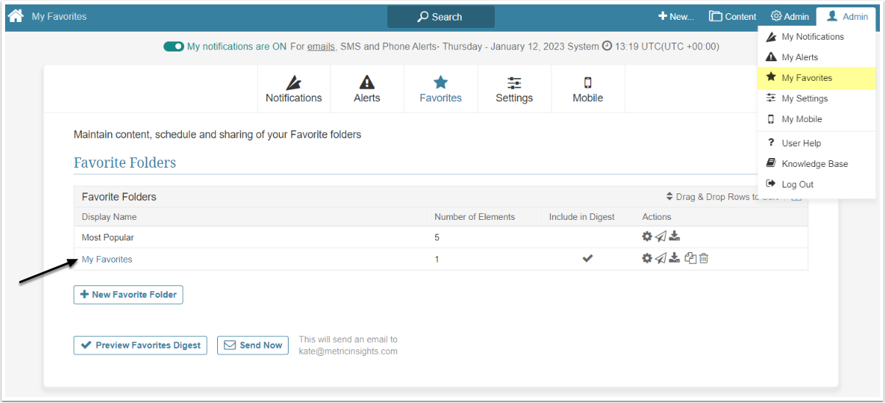Delete My Favorites folder with trash icon
Viewport: 885px width, 403px height.
coord(704,258)
